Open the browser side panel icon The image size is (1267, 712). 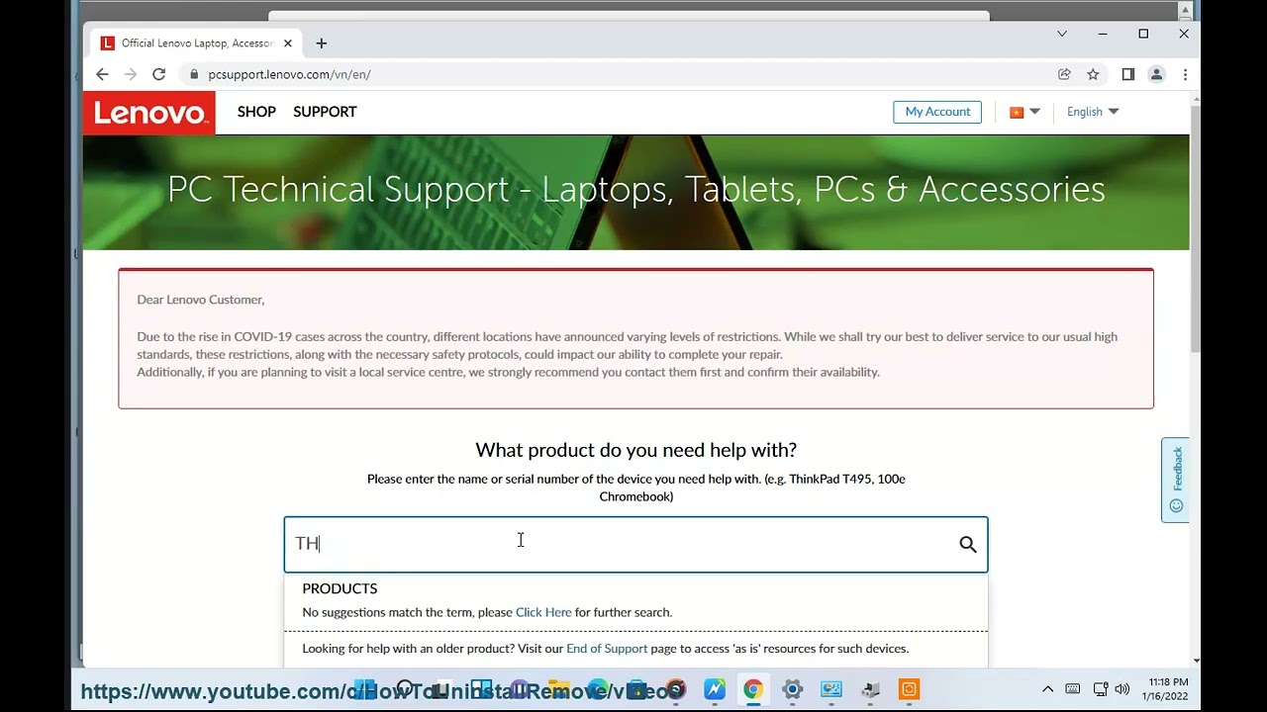click(1127, 74)
